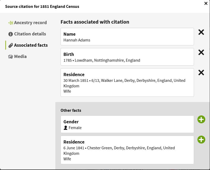Click the info icon beside Citation details

coord(10,34)
